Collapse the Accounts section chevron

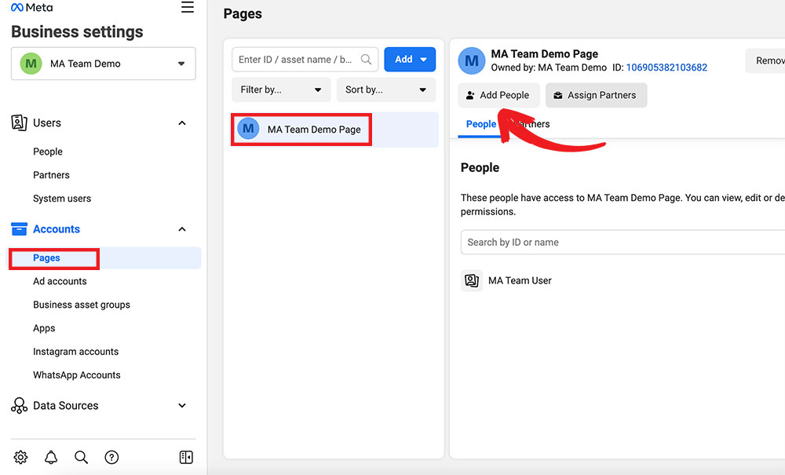182,229
